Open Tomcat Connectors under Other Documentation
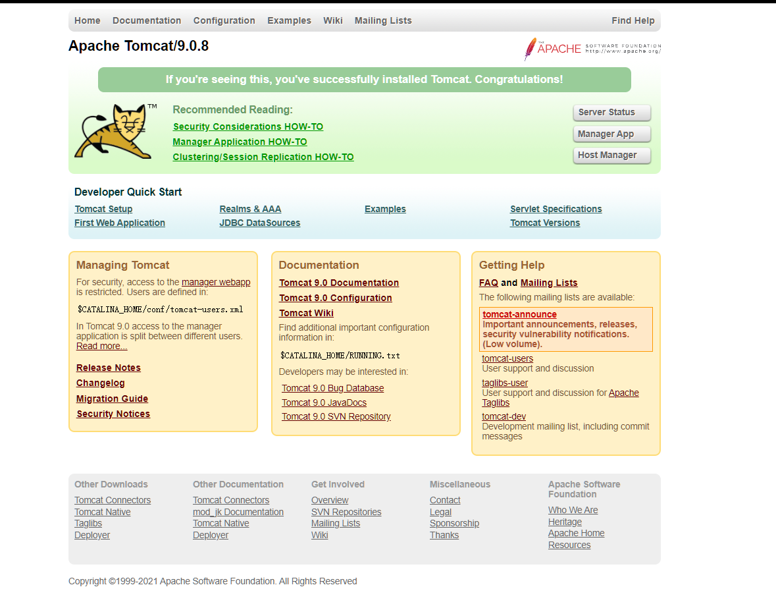Screen dimensions: 776x610 point(231,500)
